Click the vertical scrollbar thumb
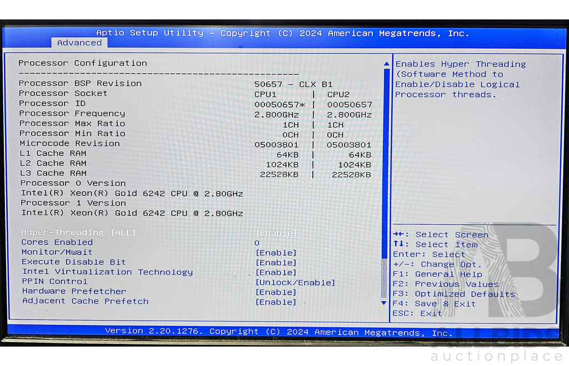This screenshot has height=366, width=569. (x=386, y=164)
